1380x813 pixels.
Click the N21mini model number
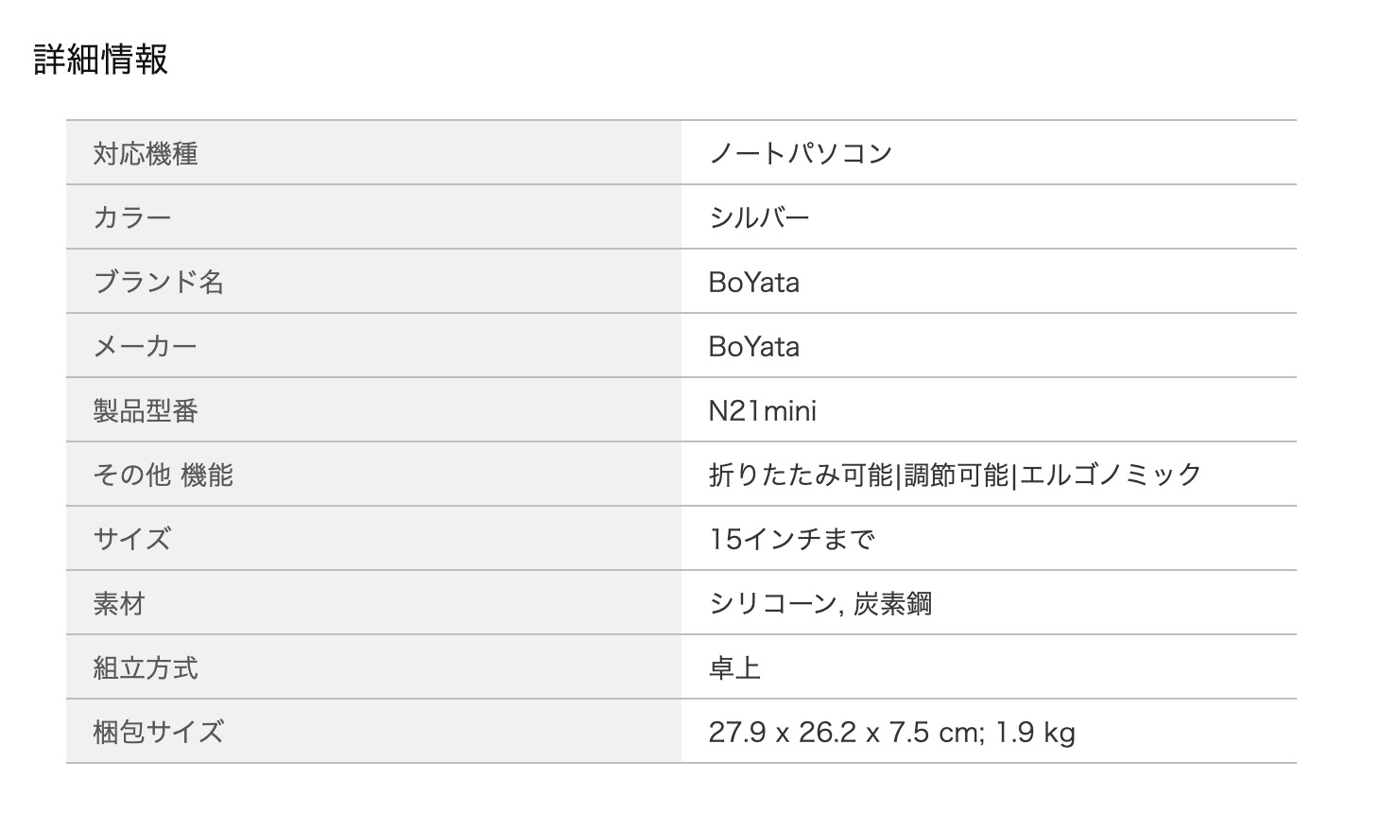pos(763,410)
